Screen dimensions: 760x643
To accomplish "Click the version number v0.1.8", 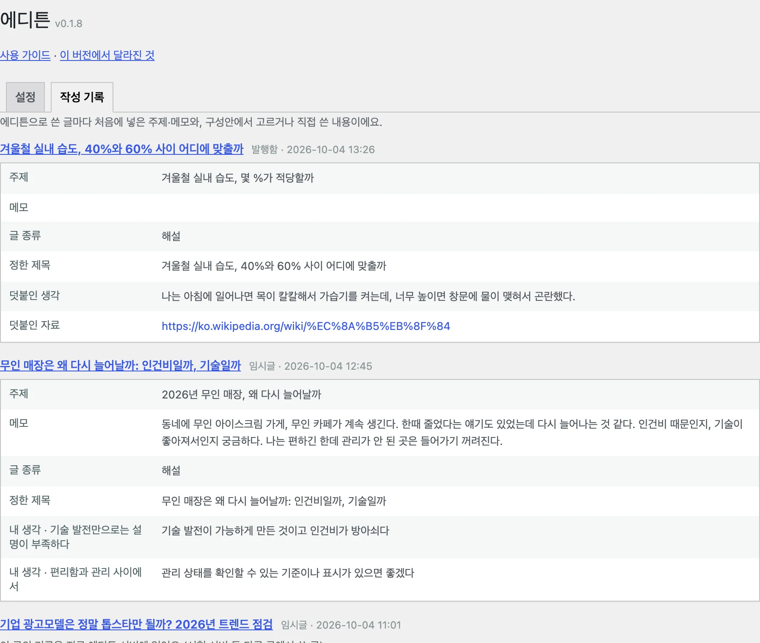I will click(x=69, y=24).
